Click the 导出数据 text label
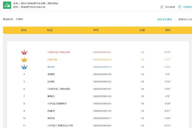This screenshot has width=192, height=128. pyautogui.click(x=170, y=7)
